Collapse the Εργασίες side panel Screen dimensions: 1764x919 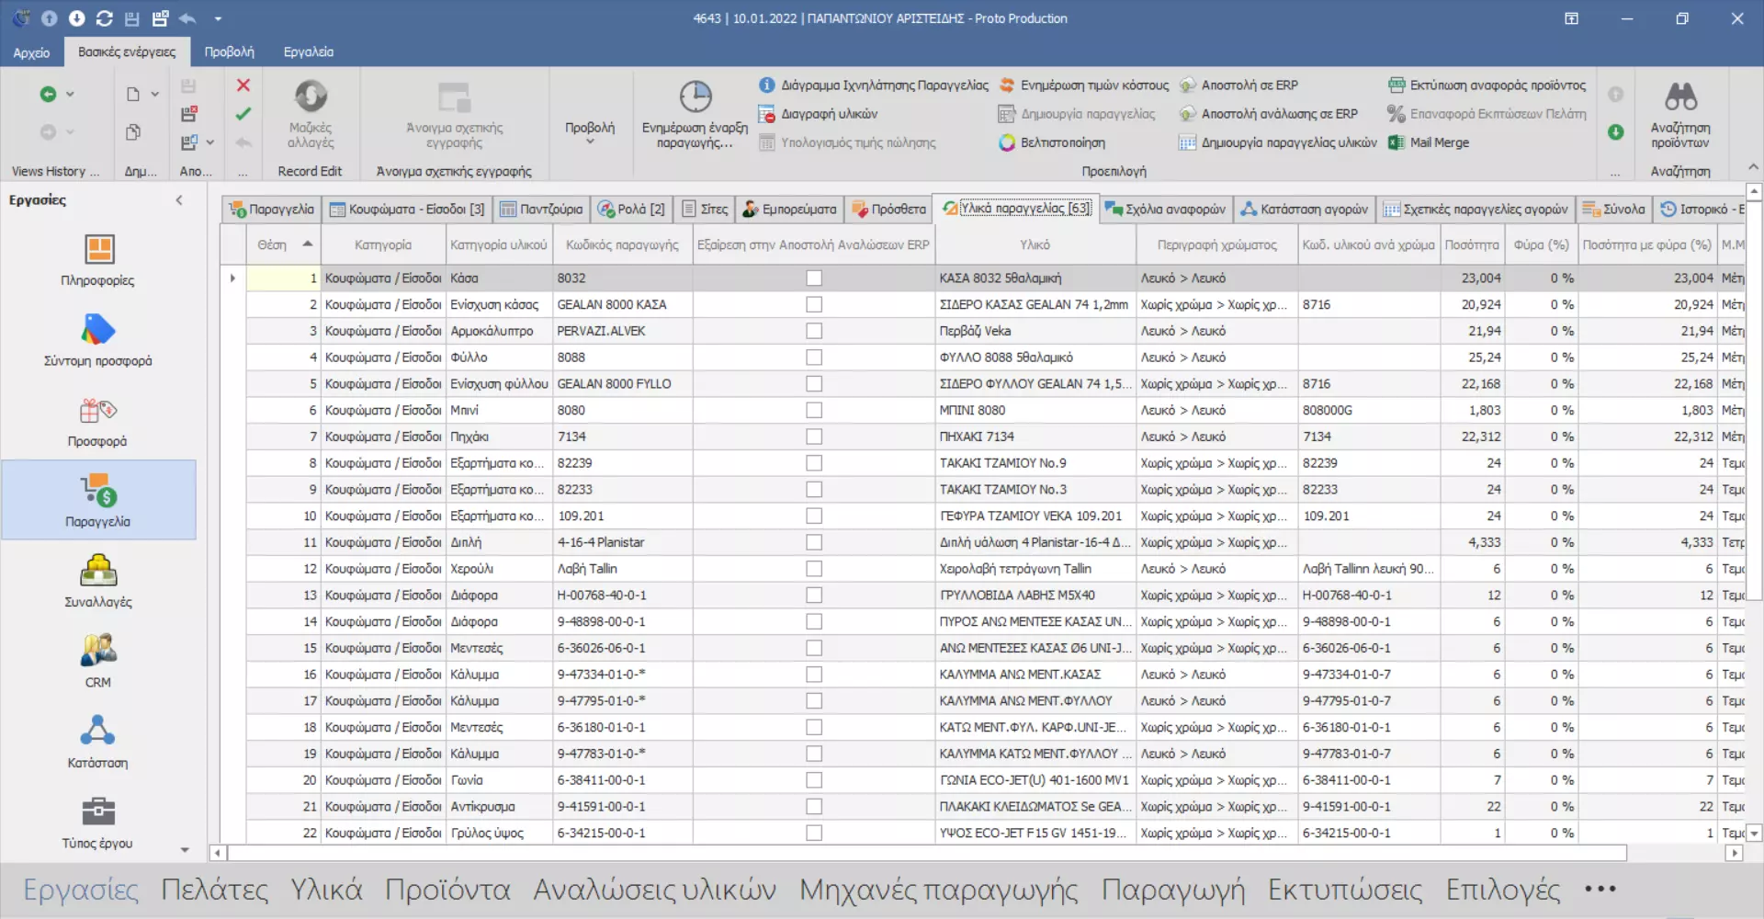click(179, 200)
